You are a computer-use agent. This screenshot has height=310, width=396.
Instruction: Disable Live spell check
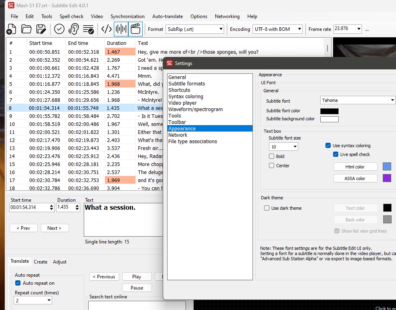click(336, 154)
